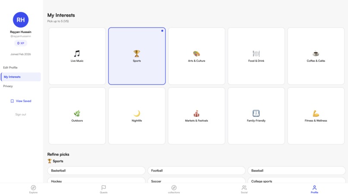Click the Pick up to 5 hint text
Image resolution: width=348 pixels, height=195 pixels.
(x=58, y=21)
